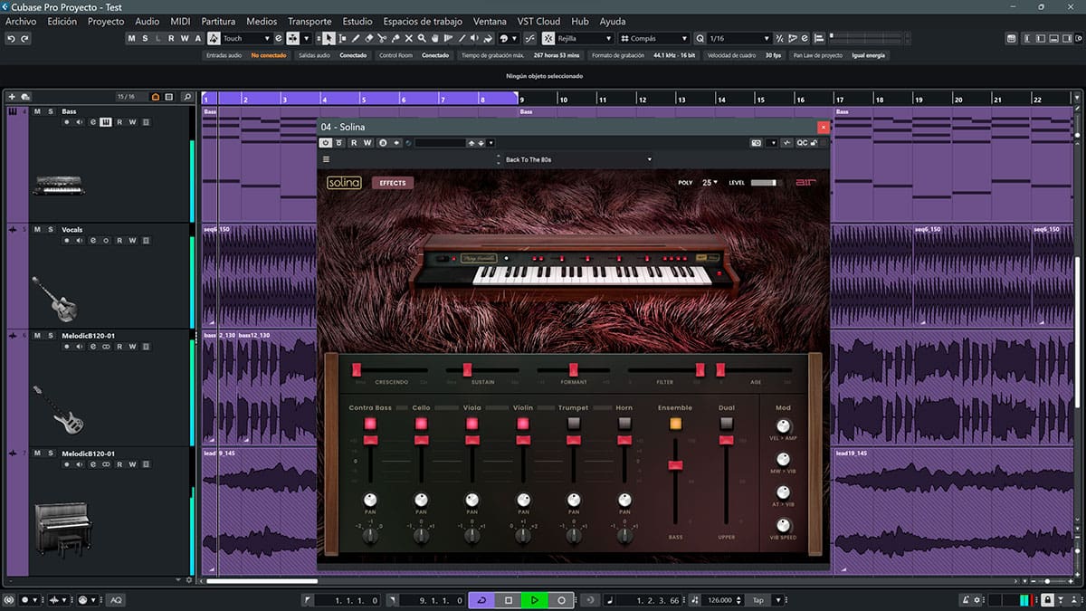Image resolution: width=1086 pixels, height=611 pixels.
Task: Select the Zoom magnifier tool
Action: pyautogui.click(x=423, y=39)
